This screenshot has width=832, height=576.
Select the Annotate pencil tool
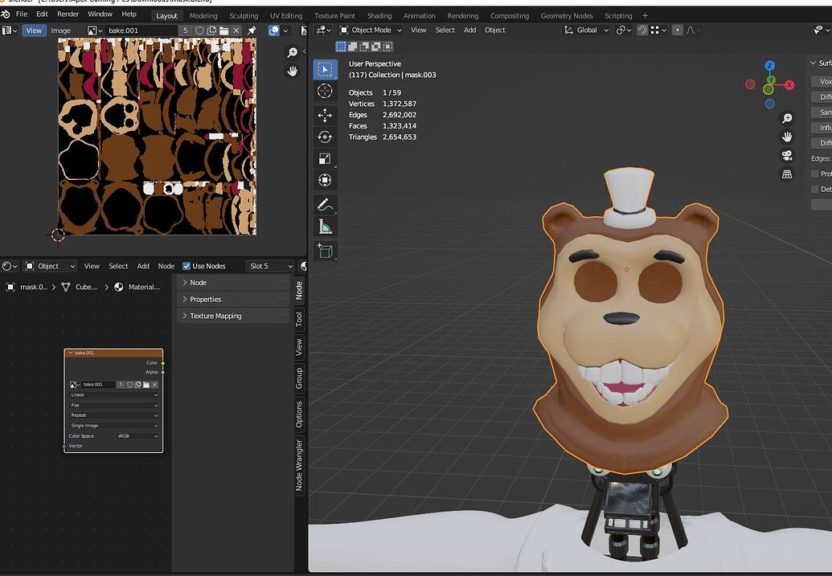325,205
